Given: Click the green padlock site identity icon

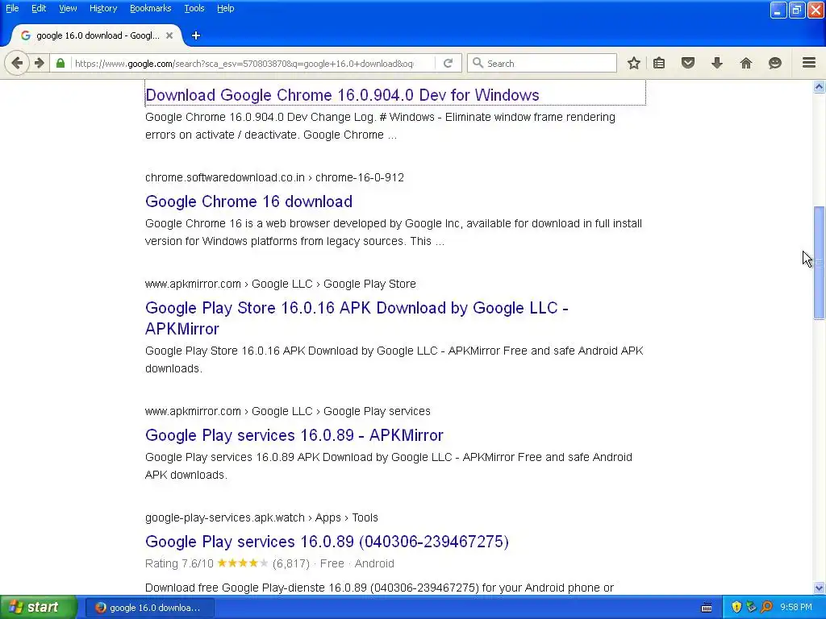Looking at the screenshot, I should pos(60,63).
